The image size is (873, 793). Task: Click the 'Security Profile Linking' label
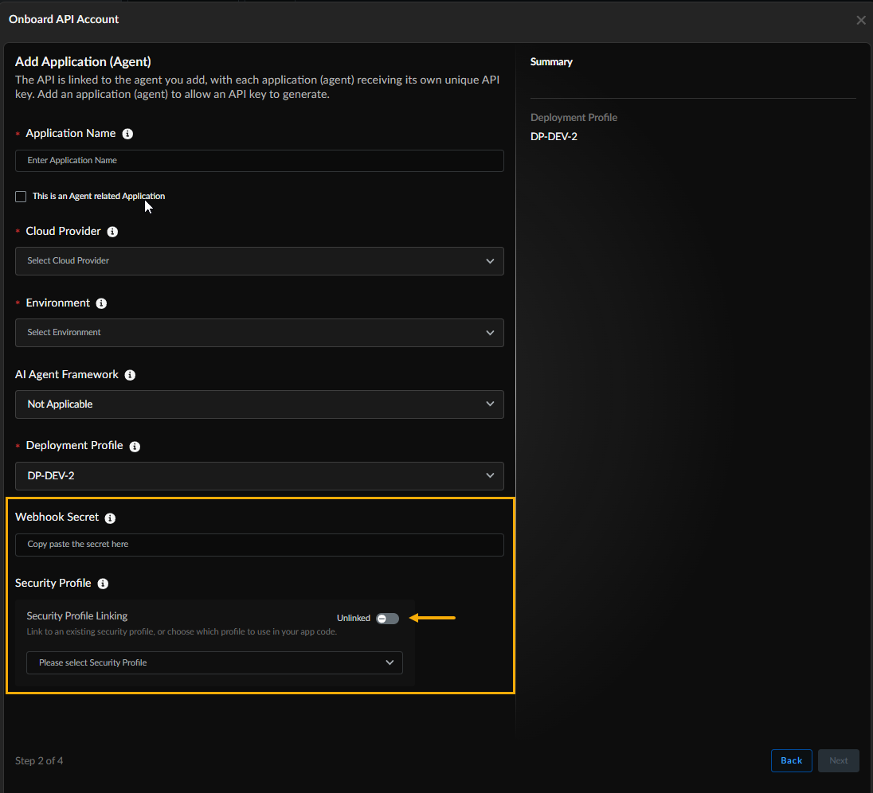(76, 616)
